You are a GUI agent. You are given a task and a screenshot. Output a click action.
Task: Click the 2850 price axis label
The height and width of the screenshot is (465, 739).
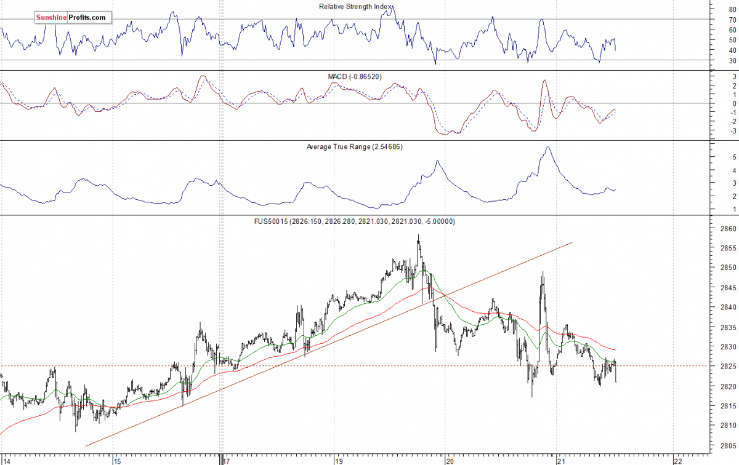point(728,268)
